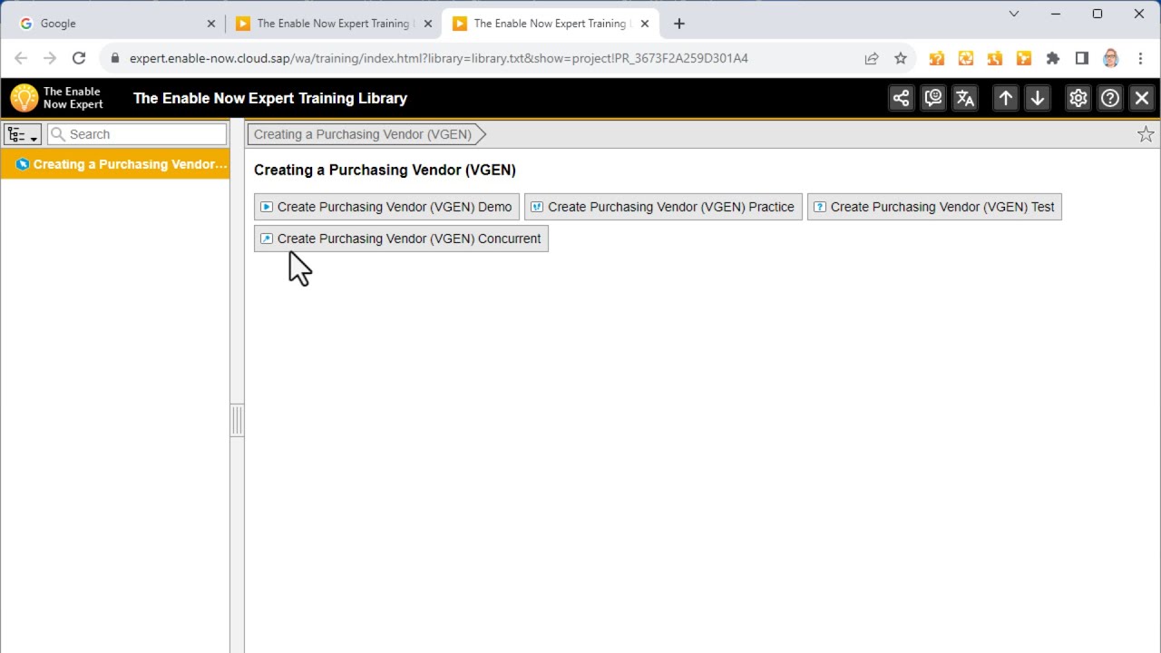Click the library Search field
Screen dimensions: 1161x653
[137, 134]
